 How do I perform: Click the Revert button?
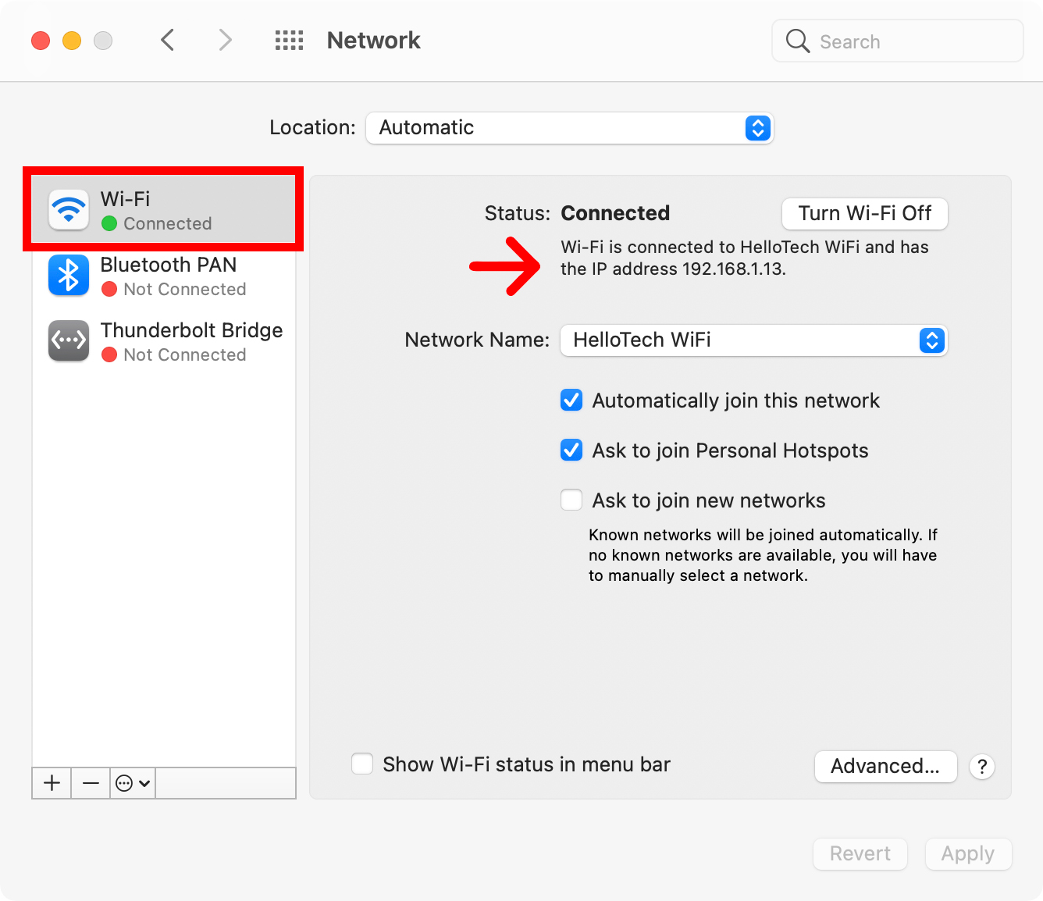tap(860, 854)
